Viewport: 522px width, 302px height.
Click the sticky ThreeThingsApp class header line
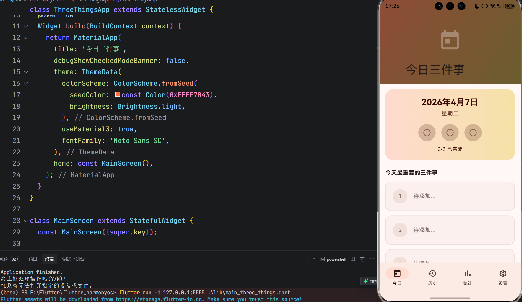coord(121,10)
